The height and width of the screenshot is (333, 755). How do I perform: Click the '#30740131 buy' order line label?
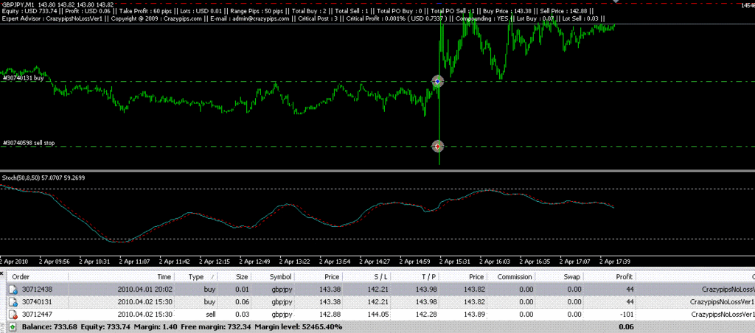click(23, 77)
